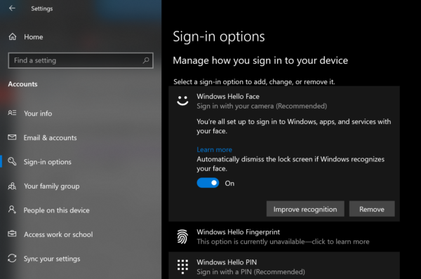
Task: Click the Home house icon
Action: click(13, 36)
